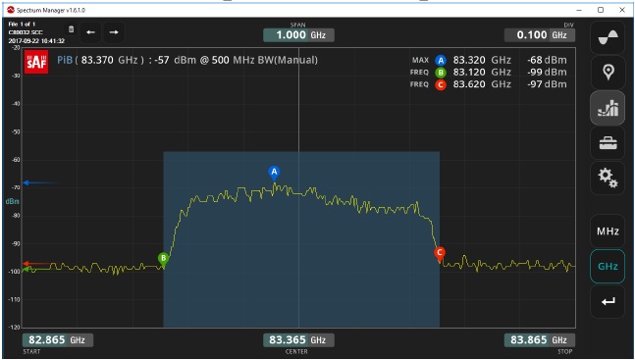Screen dimensions: 635x360
Task: Click marker A frequency 83.320 GHz
Action: (x=482, y=61)
